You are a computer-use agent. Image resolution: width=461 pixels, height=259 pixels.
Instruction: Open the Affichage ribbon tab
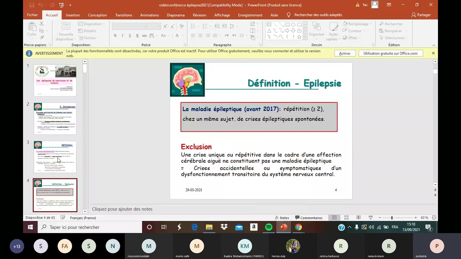[222, 15]
